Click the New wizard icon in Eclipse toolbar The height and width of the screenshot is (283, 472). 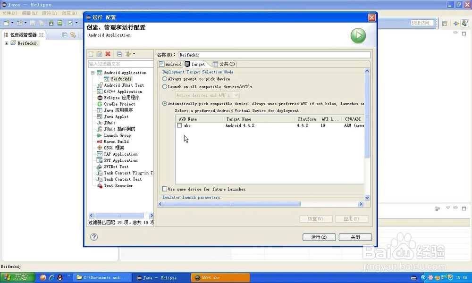tap(6, 23)
